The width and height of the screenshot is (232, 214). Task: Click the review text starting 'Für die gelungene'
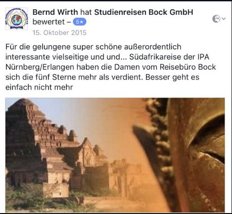click(x=110, y=67)
